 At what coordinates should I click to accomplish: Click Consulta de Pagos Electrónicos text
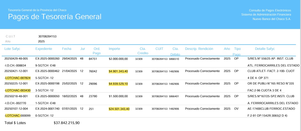click(x=270, y=10)
